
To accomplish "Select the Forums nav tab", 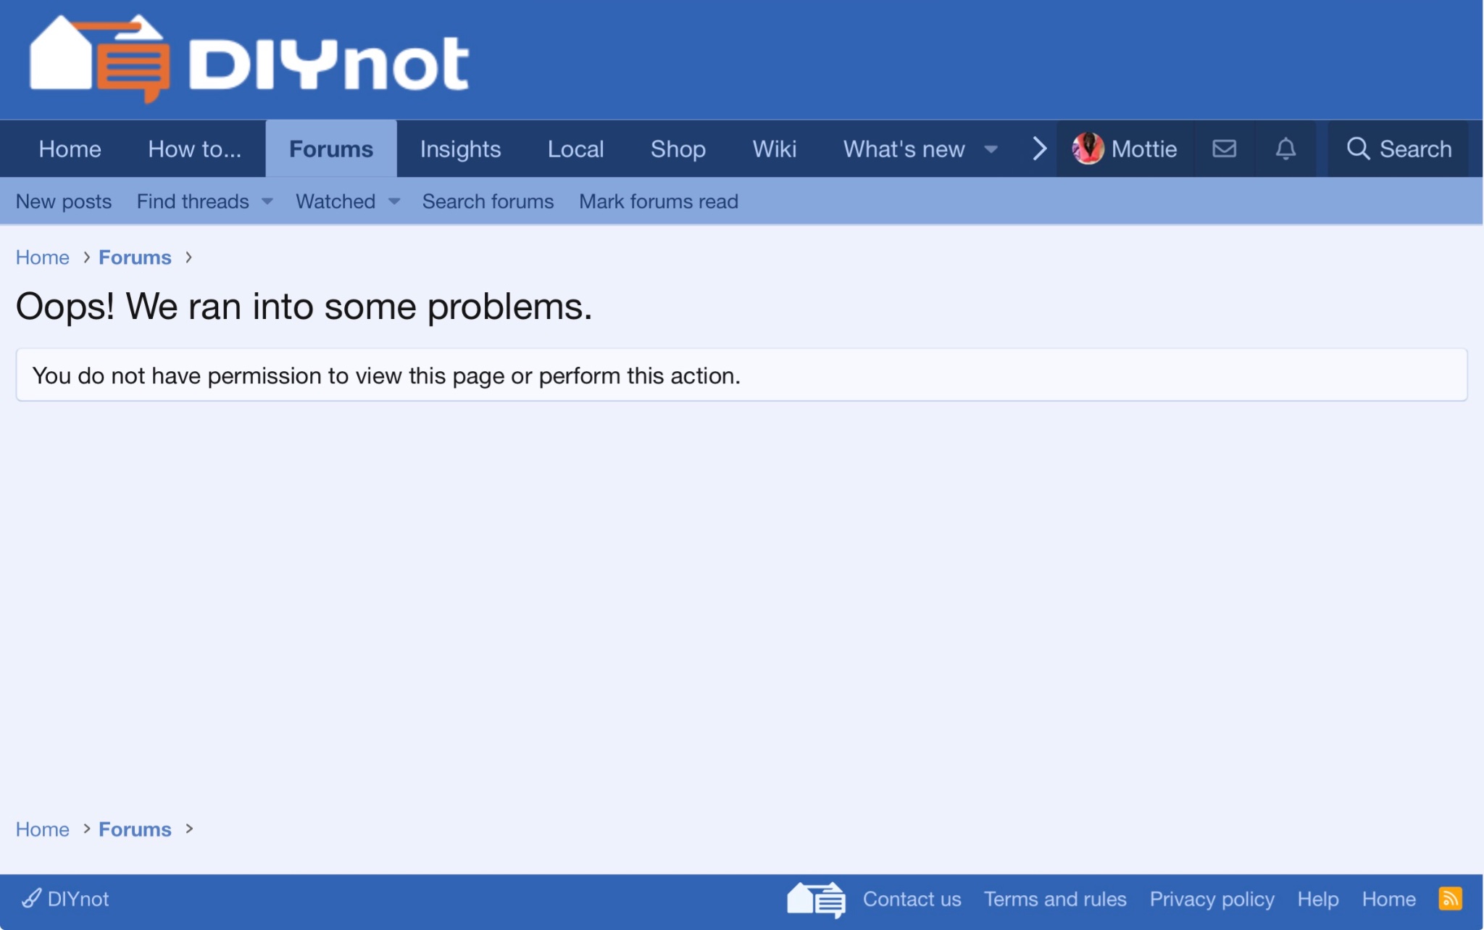I will click(x=331, y=149).
